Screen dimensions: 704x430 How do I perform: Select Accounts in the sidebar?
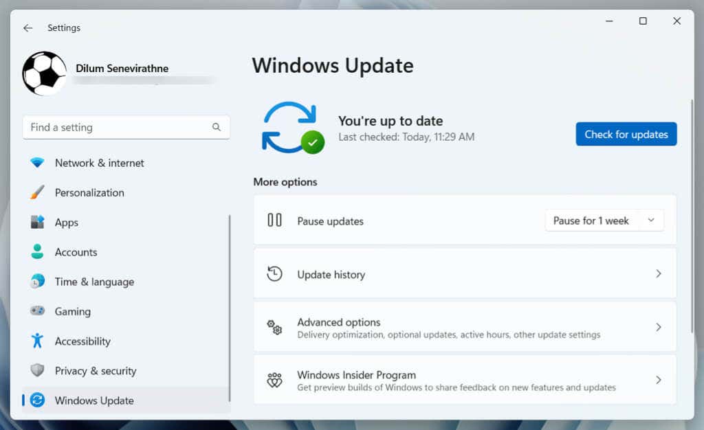point(76,252)
